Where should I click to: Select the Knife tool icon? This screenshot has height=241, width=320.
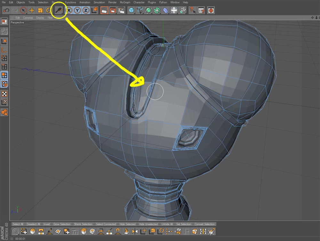pos(109,231)
